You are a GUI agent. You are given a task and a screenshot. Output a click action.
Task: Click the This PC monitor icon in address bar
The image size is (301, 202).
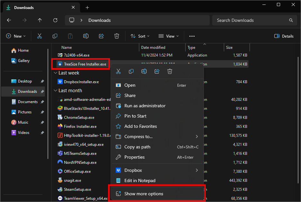pyautogui.click(x=72, y=20)
